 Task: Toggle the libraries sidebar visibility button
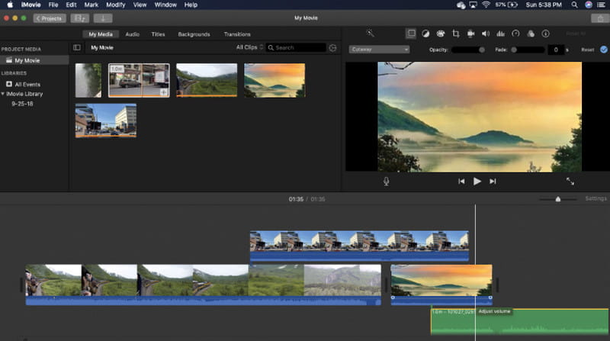point(77,47)
